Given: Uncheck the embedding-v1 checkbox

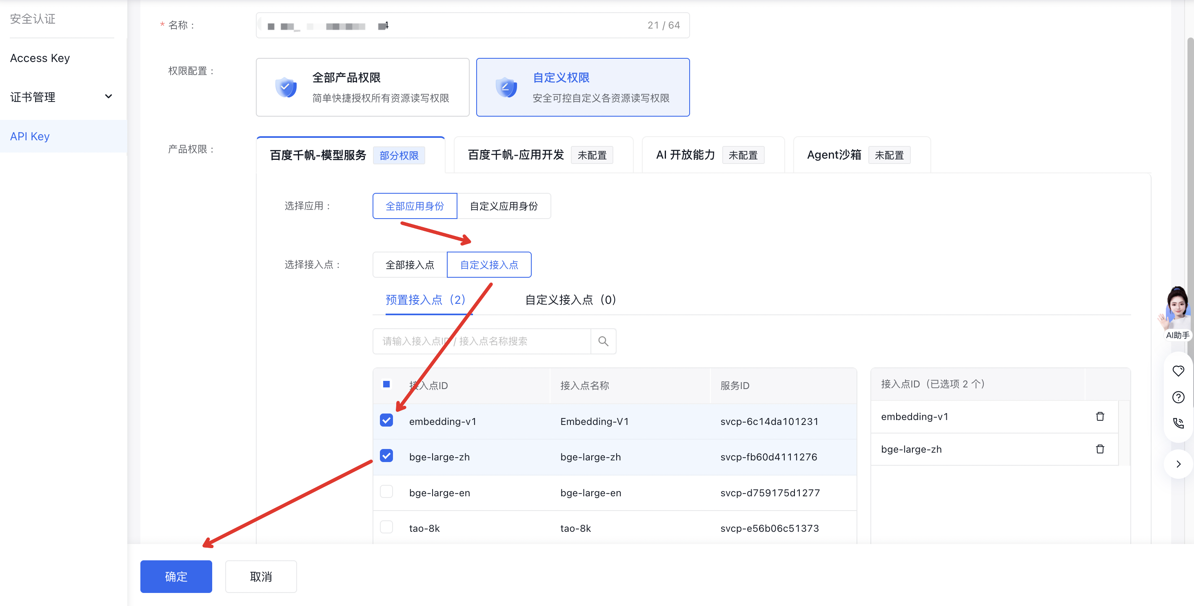Looking at the screenshot, I should (386, 421).
